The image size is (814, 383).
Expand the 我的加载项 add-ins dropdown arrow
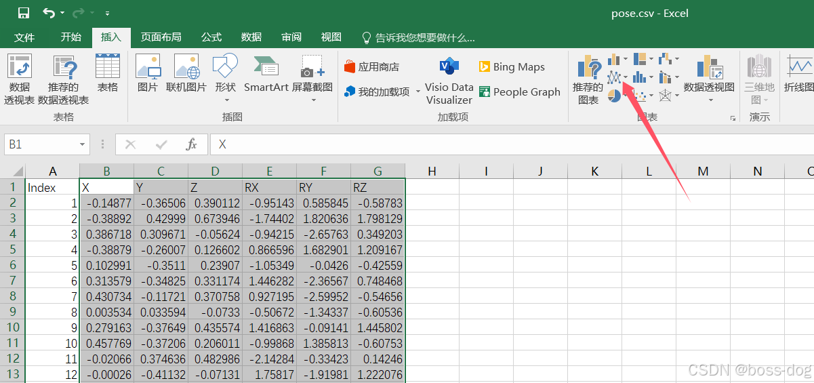[418, 92]
